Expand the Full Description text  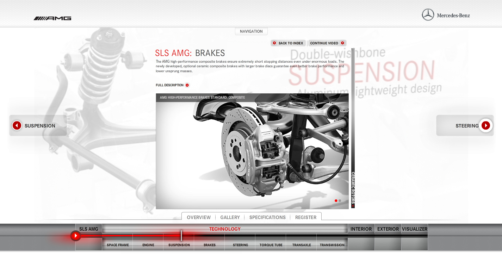[169, 85]
